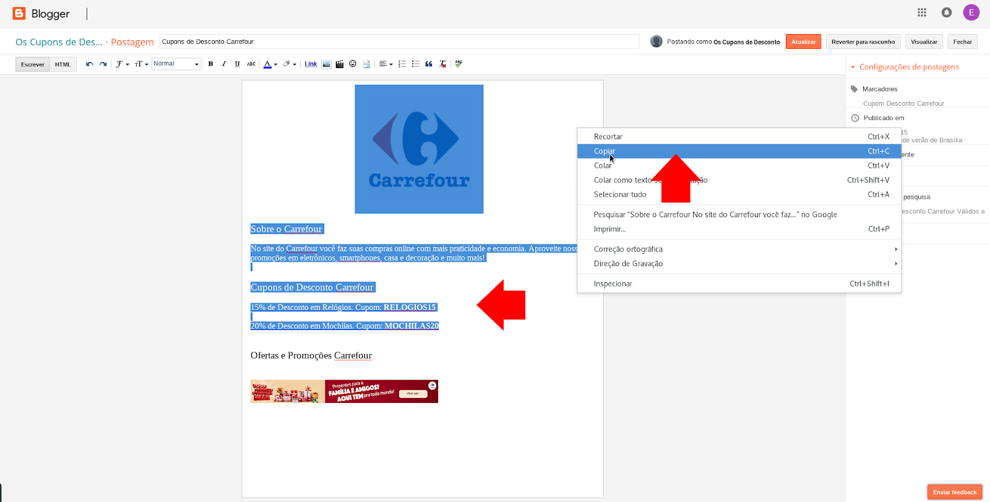Open the text alignment dropdown

coord(385,64)
